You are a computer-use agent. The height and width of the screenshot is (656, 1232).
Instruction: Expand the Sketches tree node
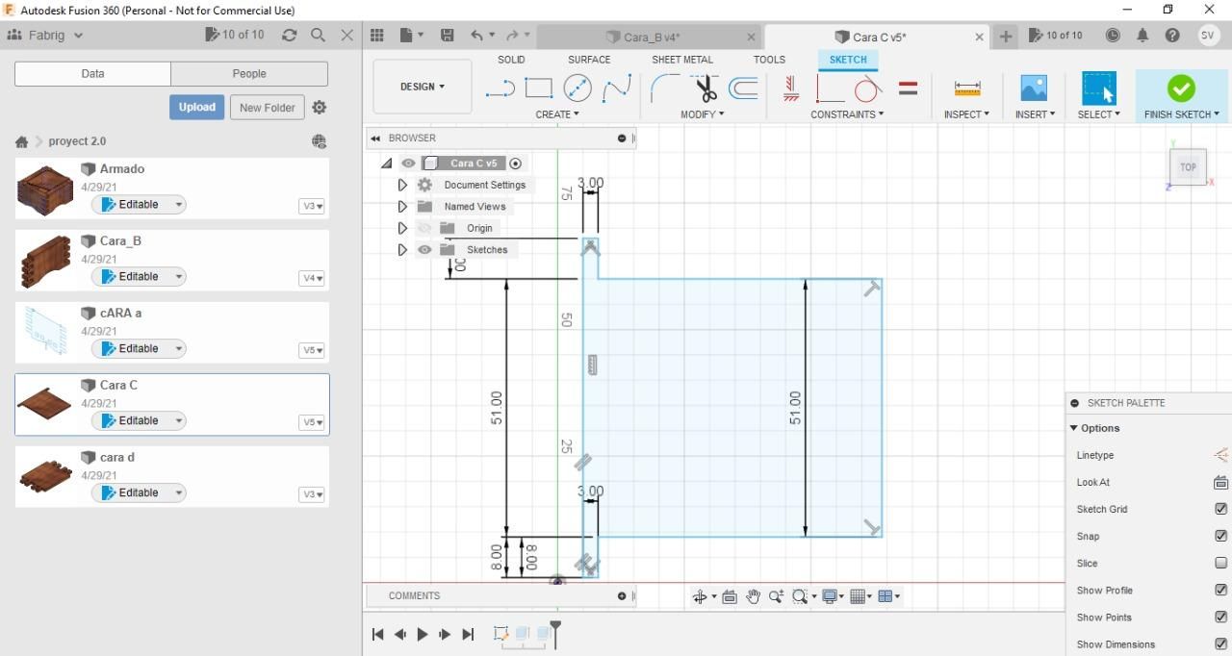402,249
